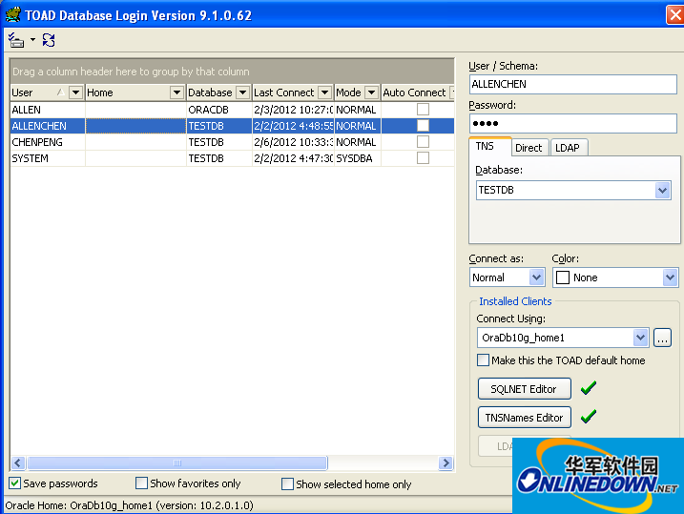Click the 2/6/2012 last connect cell
The width and height of the screenshot is (684, 514).
(293, 142)
